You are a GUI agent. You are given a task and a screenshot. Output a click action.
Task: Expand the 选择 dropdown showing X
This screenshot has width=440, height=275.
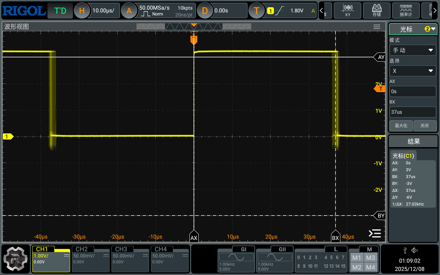tap(412, 71)
